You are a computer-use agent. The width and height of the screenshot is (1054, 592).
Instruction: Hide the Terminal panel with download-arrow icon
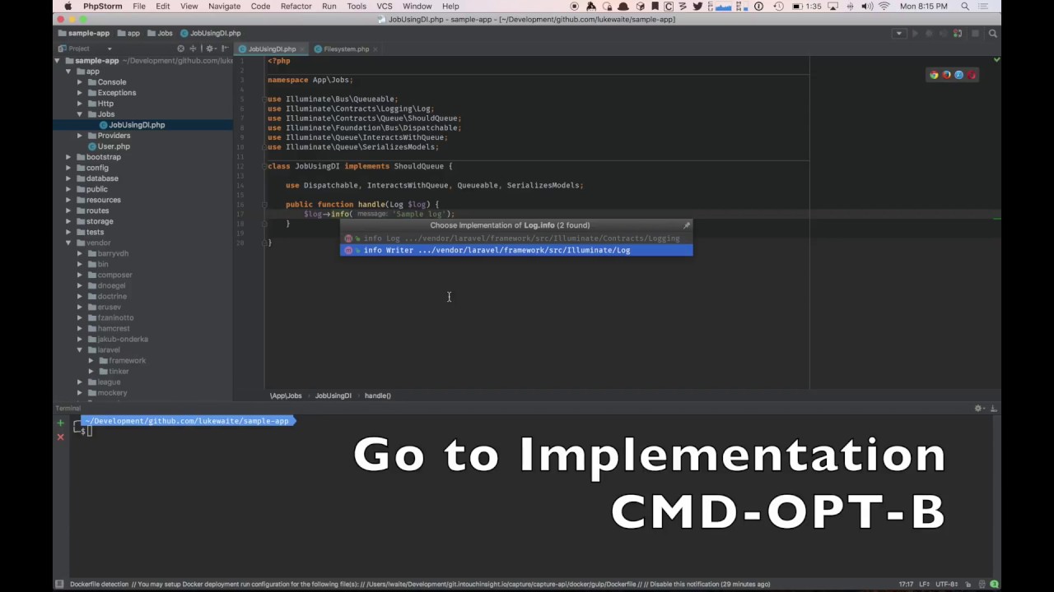click(x=993, y=409)
